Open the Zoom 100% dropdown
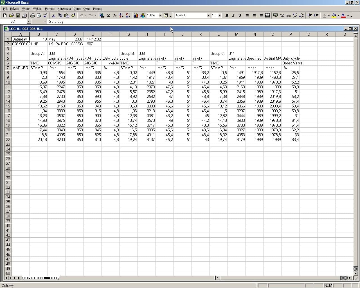This screenshot has width=360, height=288. (160, 15)
